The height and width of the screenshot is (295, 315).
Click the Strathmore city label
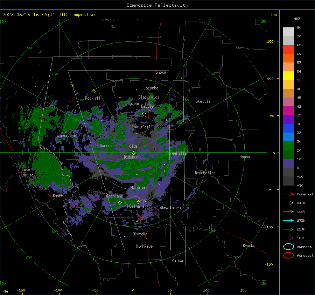pos(170,208)
